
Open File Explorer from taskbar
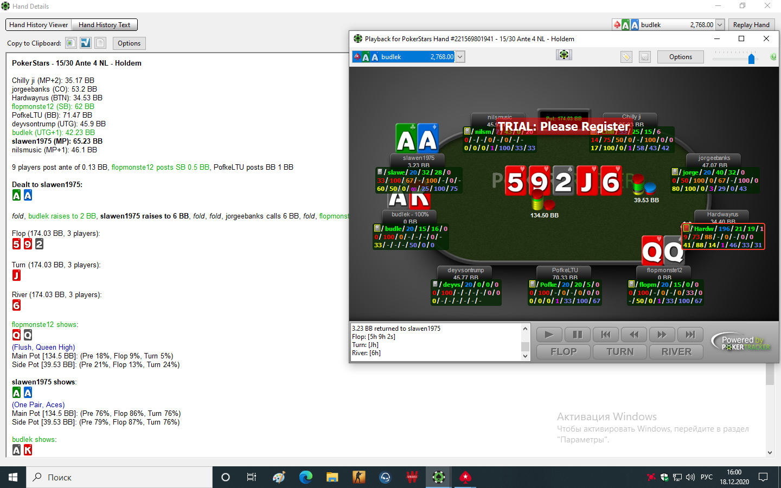(332, 477)
